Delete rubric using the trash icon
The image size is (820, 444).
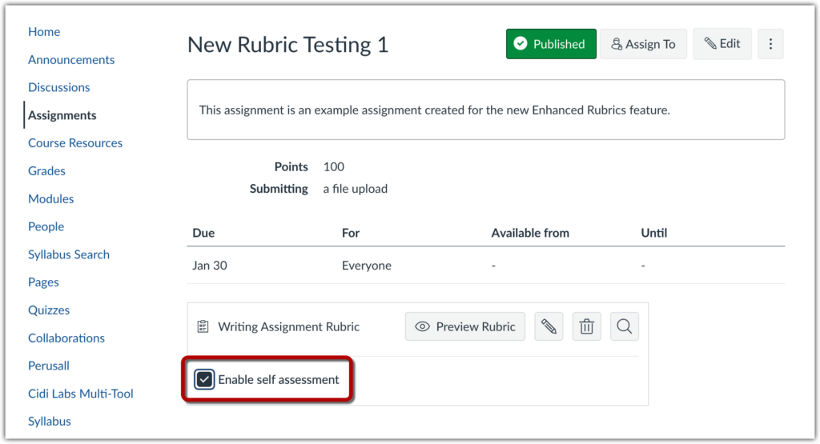click(x=586, y=326)
